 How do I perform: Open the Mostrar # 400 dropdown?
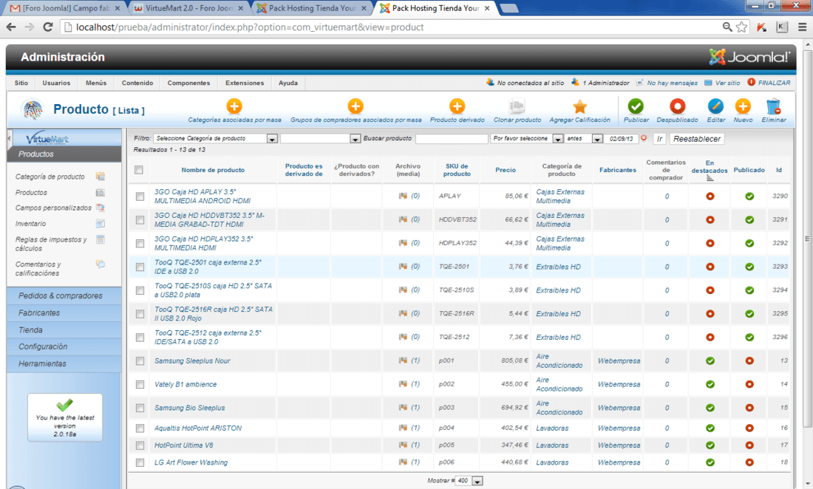(469, 481)
